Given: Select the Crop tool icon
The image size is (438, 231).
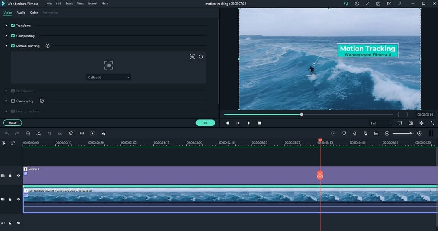Looking at the screenshot, I should [49, 134].
